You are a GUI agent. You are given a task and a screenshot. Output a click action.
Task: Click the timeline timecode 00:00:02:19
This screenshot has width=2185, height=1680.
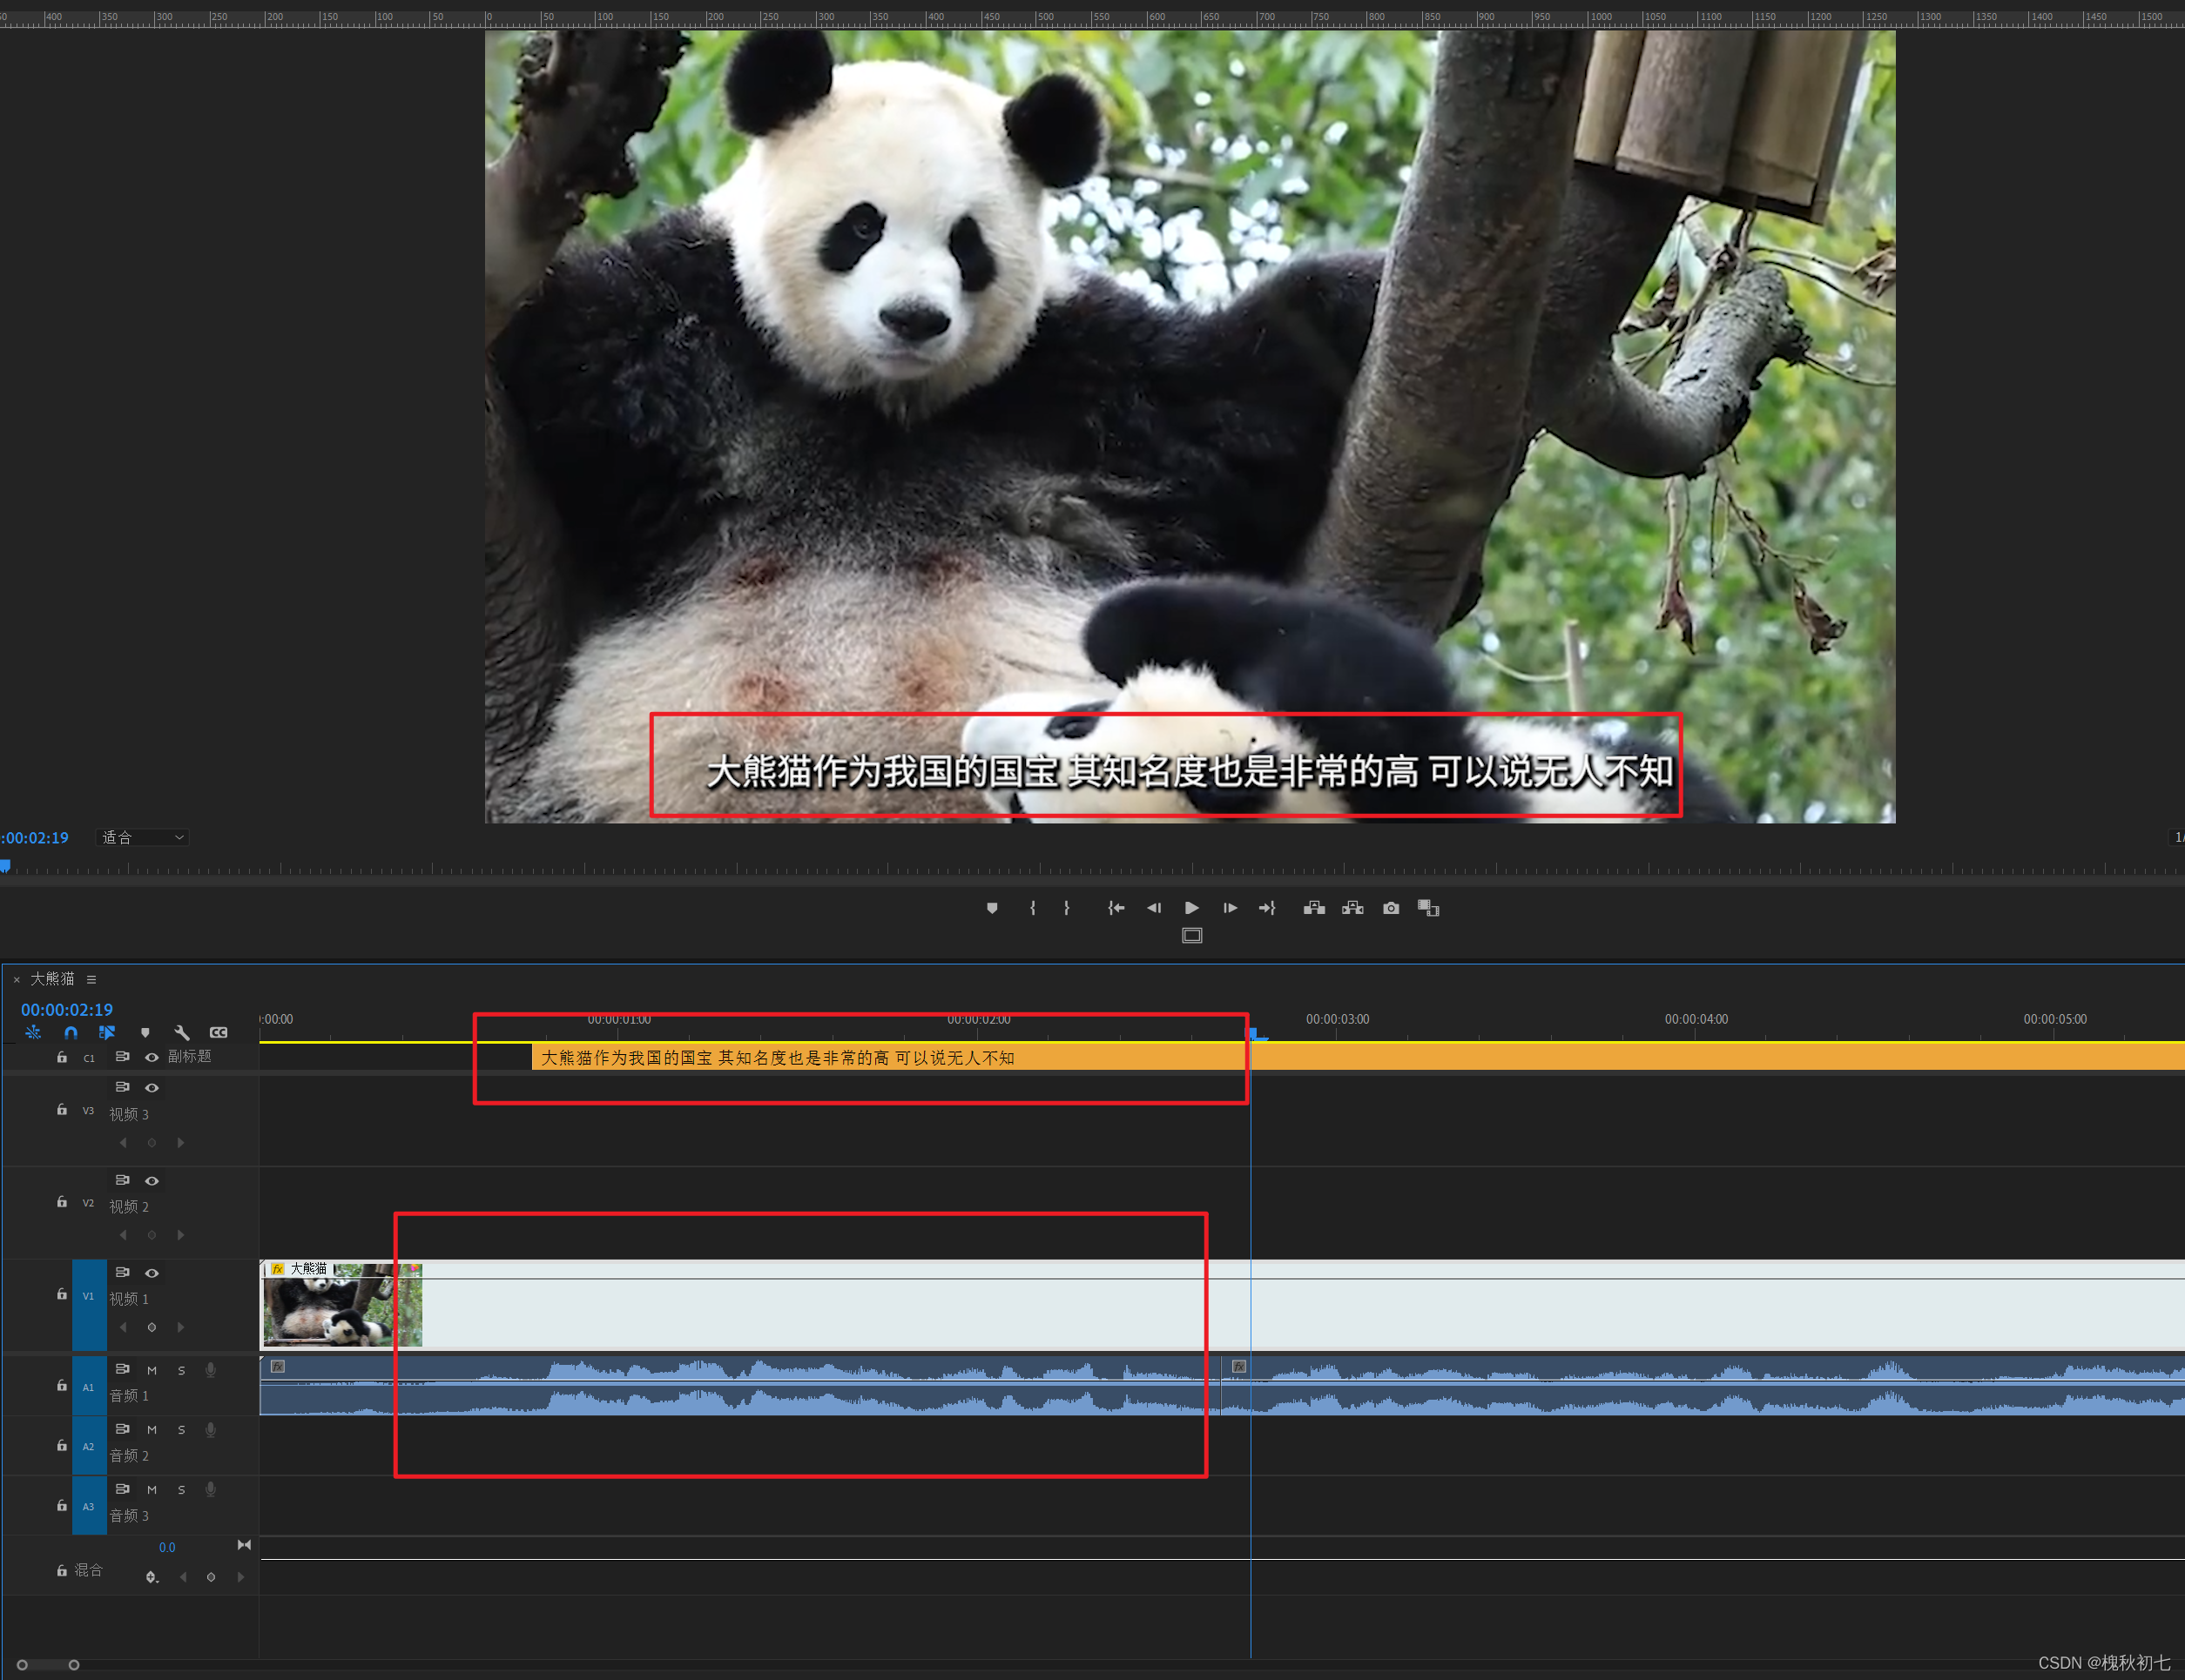click(67, 1010)
